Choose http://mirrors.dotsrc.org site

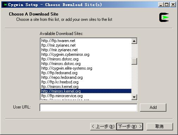tap(86, 64)
